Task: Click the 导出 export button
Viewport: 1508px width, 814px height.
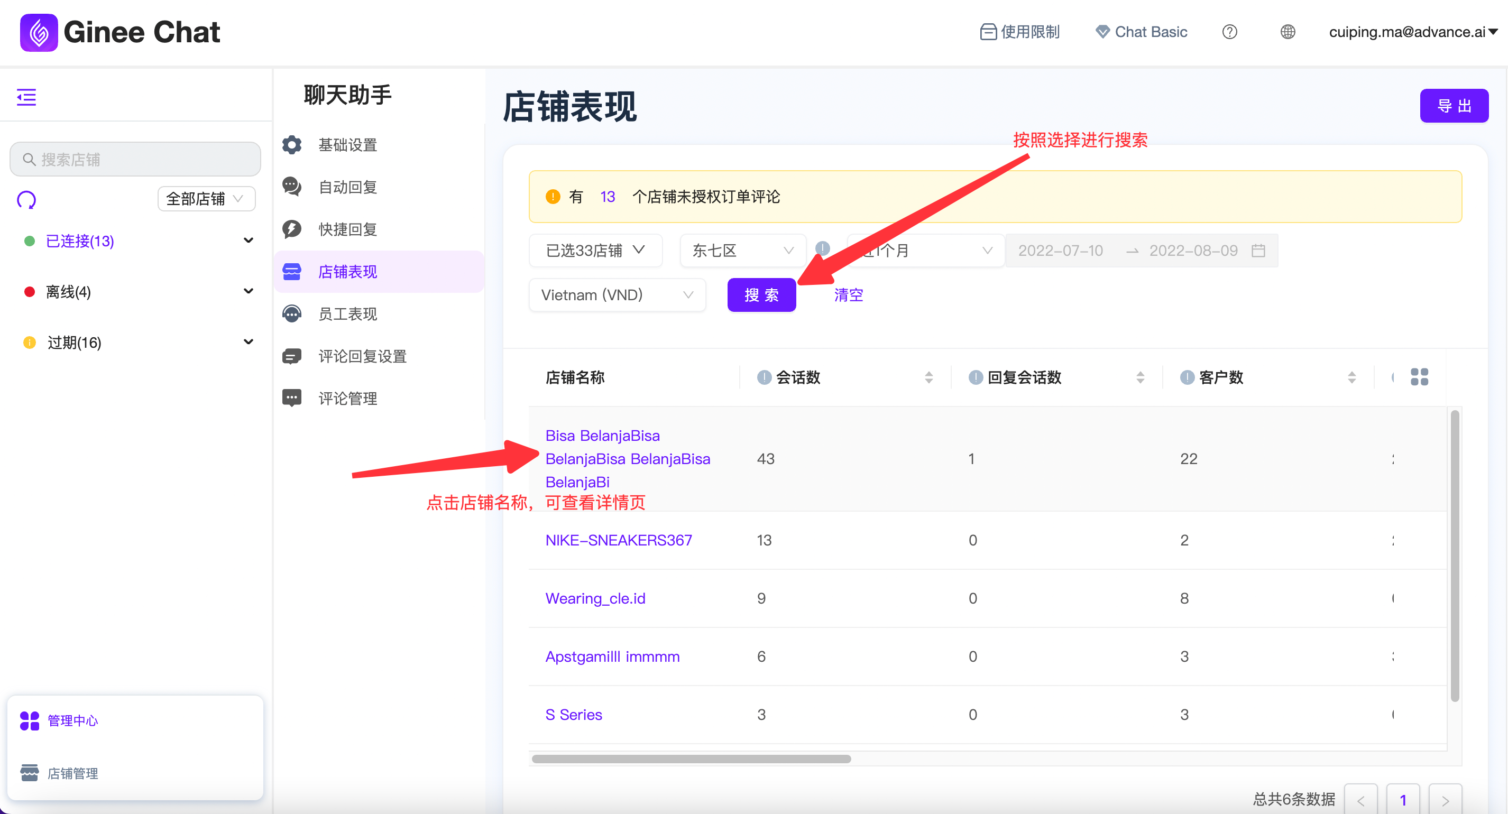Action: 1454,105
